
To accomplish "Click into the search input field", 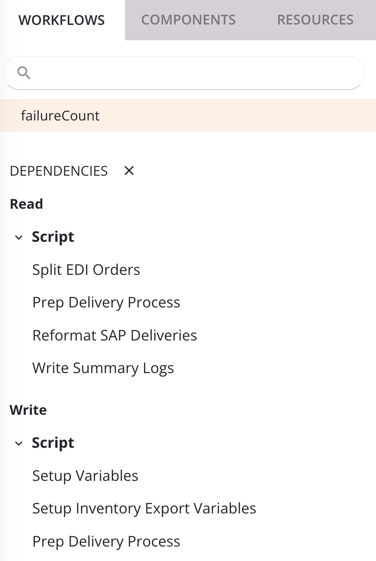I will pyautogui.click(x=181, y=72).
